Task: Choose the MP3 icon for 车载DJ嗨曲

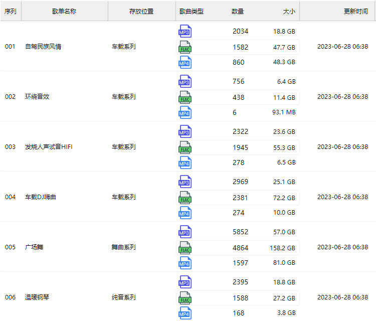Action: (185, 182)
